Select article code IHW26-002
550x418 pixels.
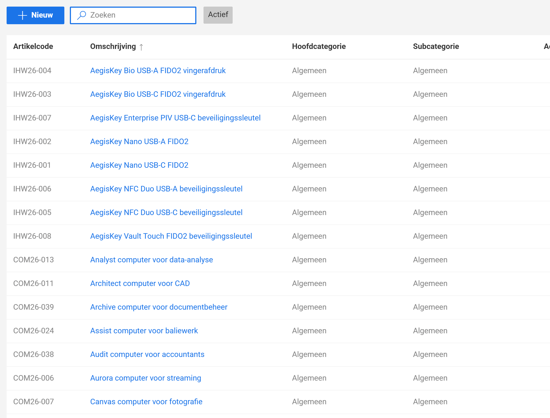pyautogui.click(x=32, y=142)
